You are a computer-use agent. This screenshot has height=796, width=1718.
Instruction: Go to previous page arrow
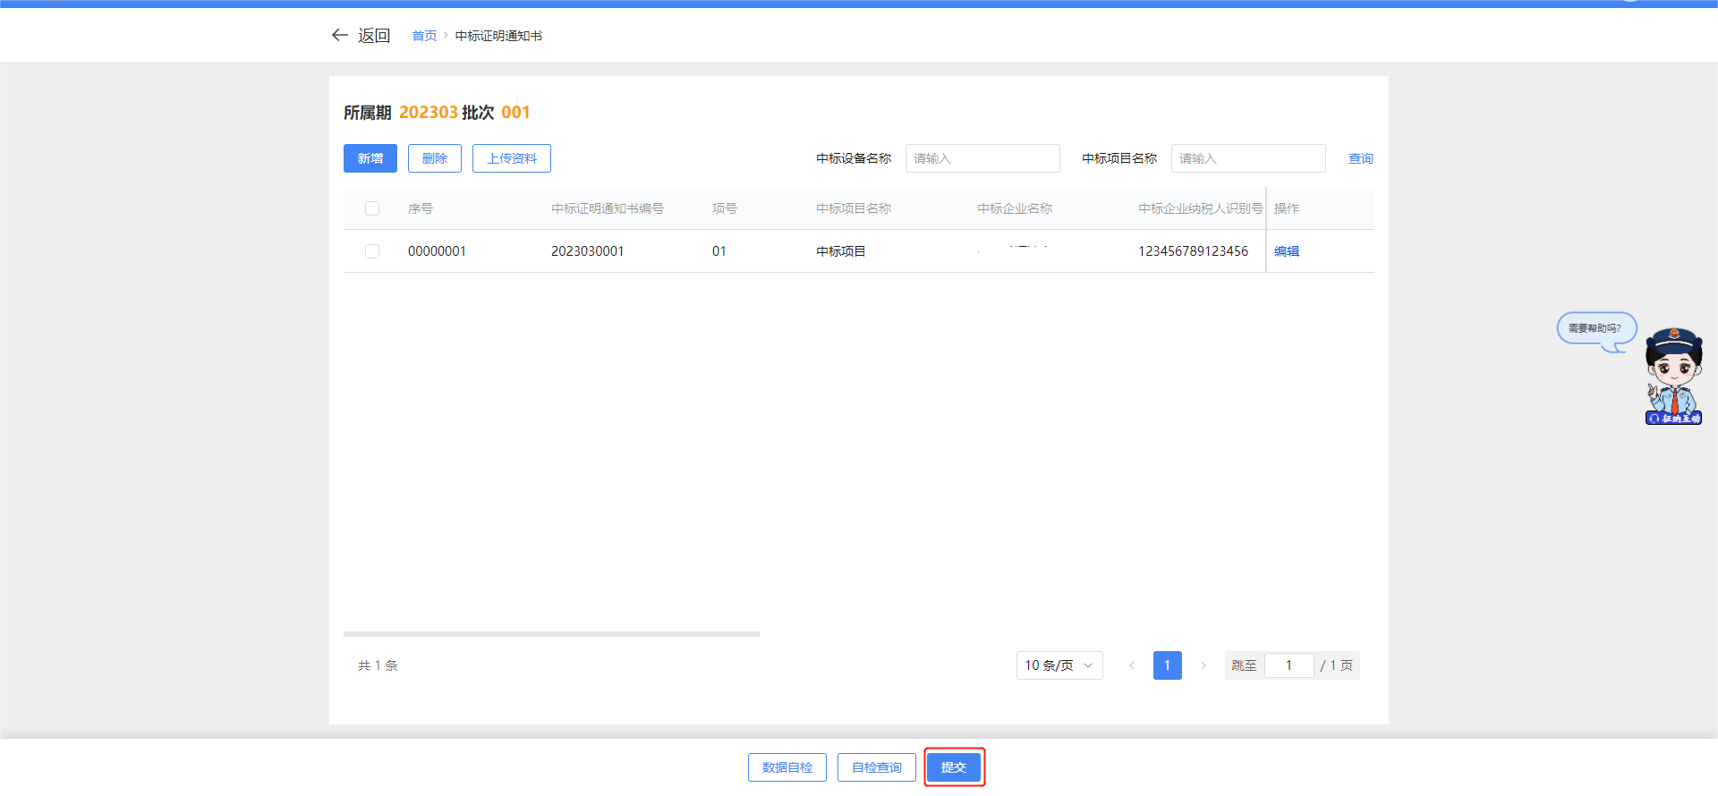(1132, 665)
